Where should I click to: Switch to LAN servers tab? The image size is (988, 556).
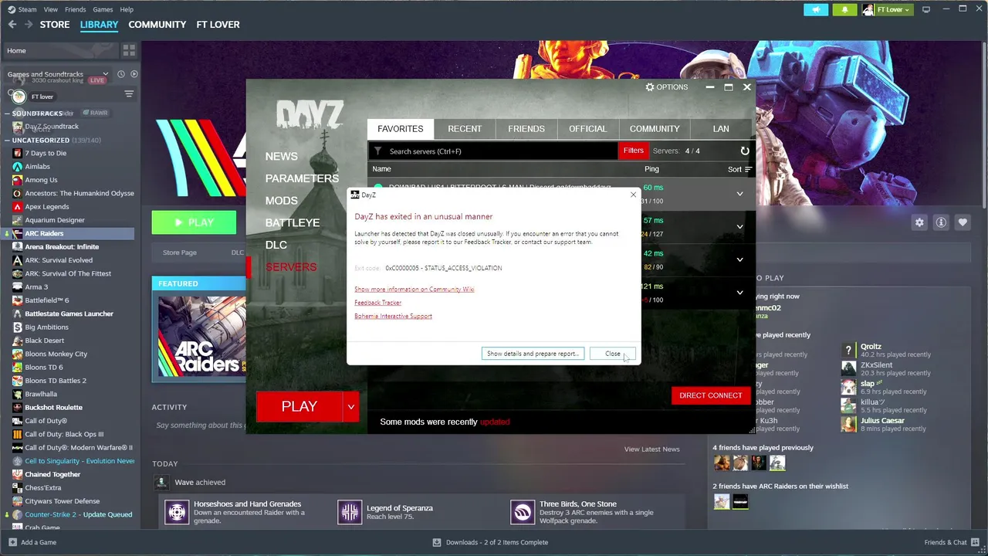721,129
